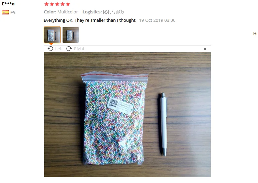This screenshot has width=258, height=183.
Task: Click the fifth rating star
Action: (x=68, y=4)
